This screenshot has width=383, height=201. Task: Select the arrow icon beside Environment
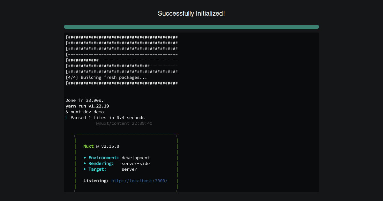[85, 158]
